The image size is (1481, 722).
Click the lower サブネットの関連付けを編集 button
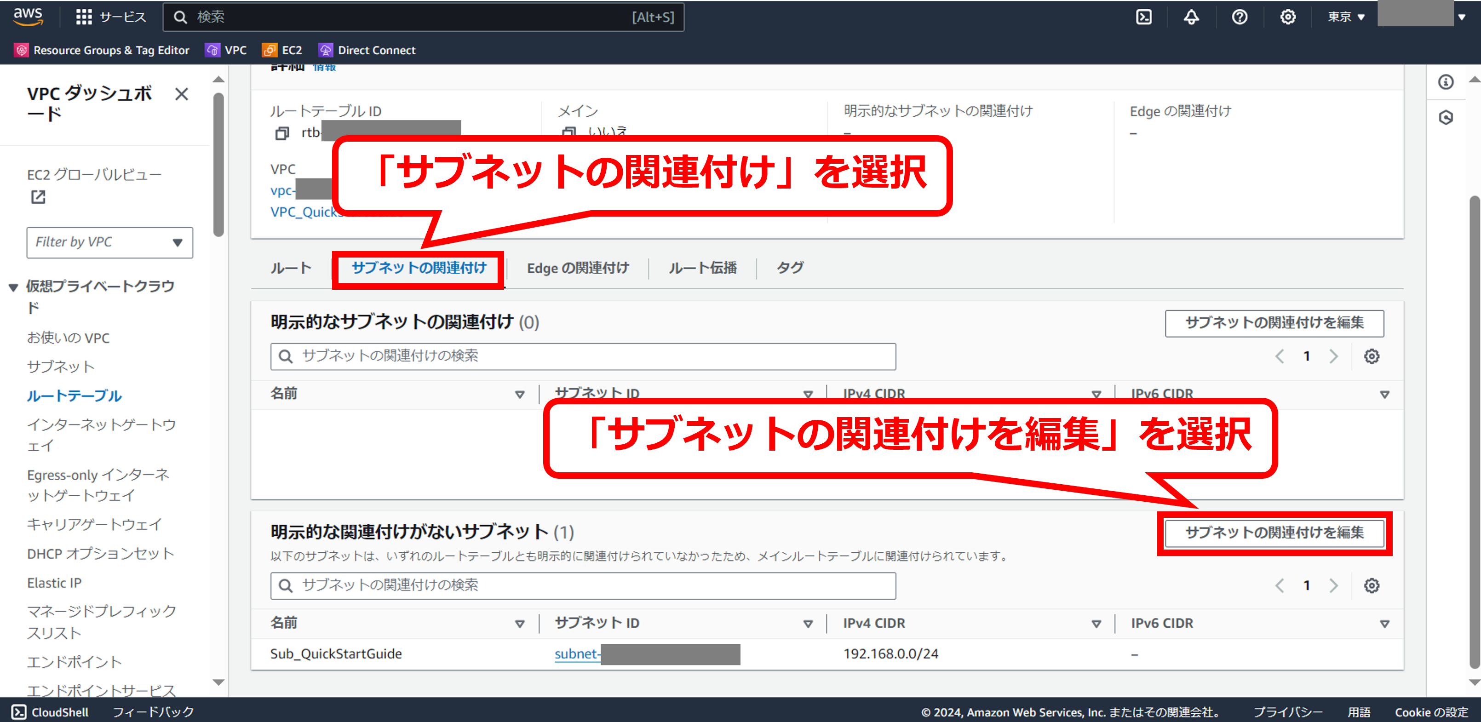pyautogui.click(x=1274, y=533)
